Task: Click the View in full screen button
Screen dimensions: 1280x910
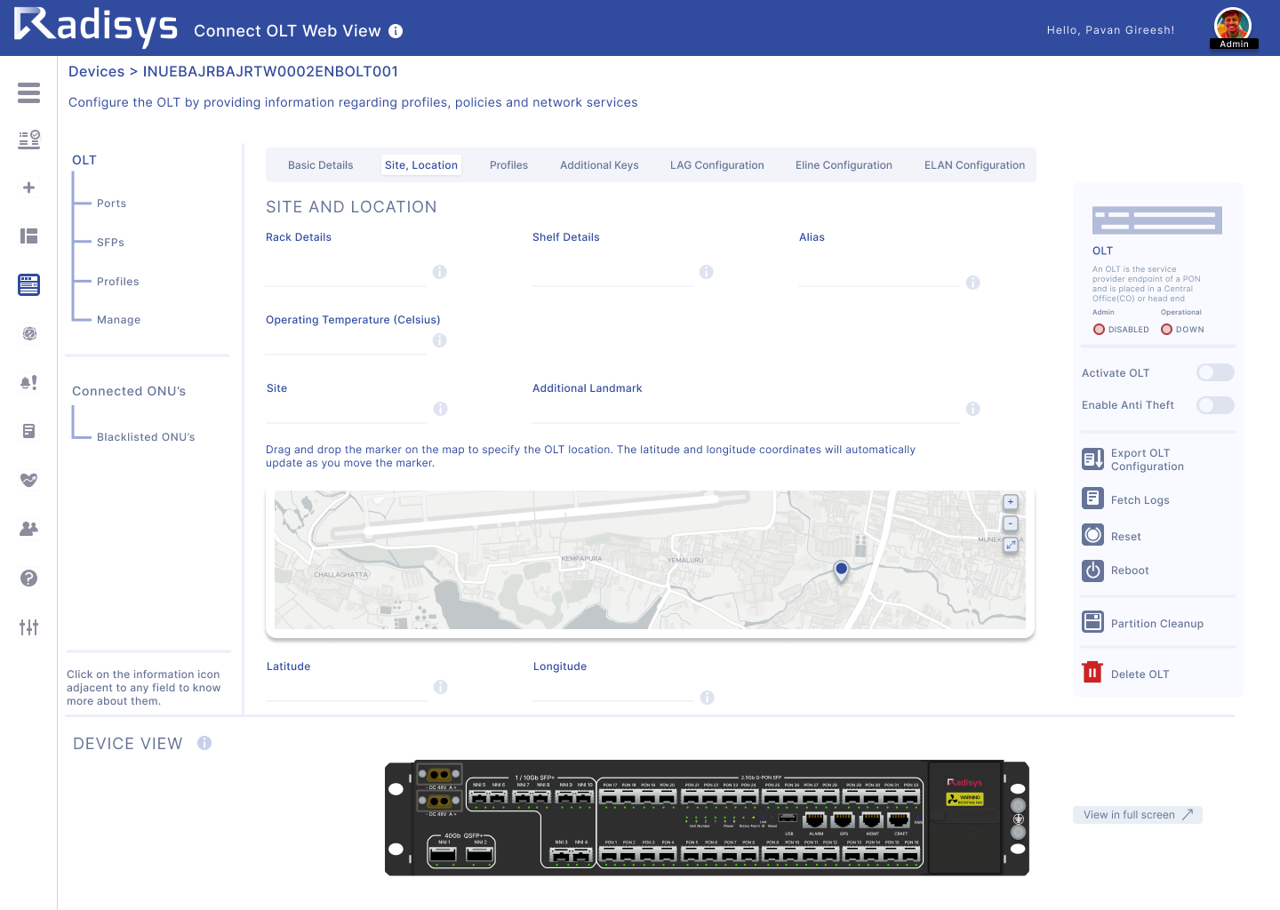Action: (x=1138, y=815)
